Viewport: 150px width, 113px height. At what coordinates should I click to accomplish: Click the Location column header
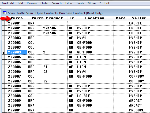click(95, 18)
